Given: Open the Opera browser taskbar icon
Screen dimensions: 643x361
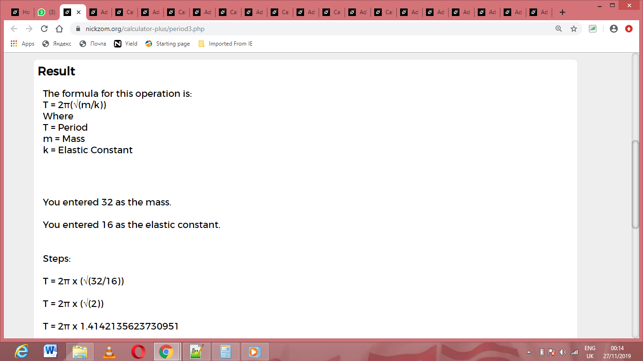Looking at the screenshot, I should 138,352.
